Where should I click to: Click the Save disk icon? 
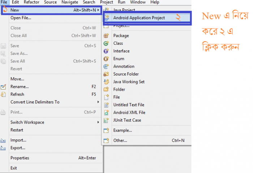tap(3, 46)
